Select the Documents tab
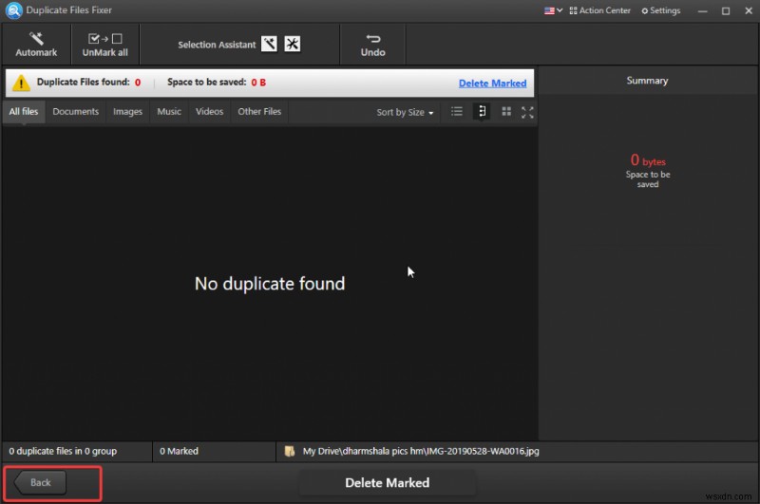760x504 pixels. coord(75,112)
